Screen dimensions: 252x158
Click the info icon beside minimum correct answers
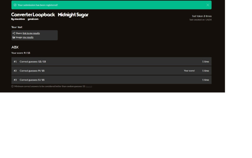[12, 86]
